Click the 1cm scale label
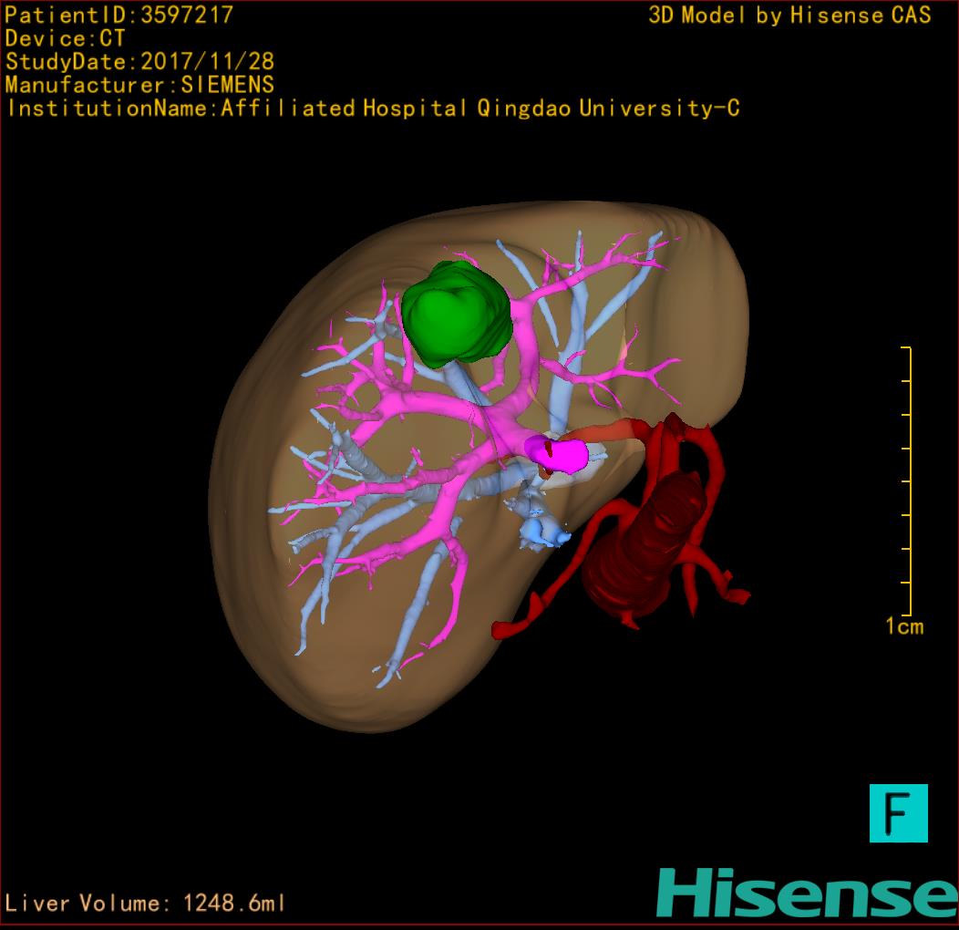Viewport: 959px width, 930px height. [x=903, y=626]
